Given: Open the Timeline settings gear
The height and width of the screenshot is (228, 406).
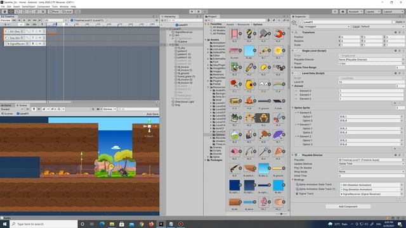Looking at the screenshot, I should (157, 20).
